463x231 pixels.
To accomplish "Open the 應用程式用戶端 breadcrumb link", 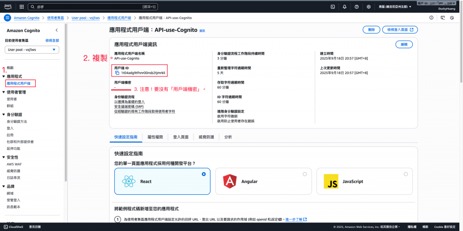I will click(x=119, y=18).
